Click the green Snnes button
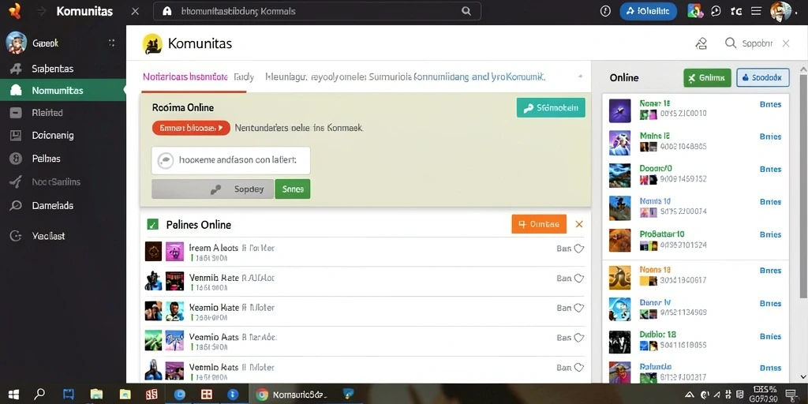The height and width of the screenshot is (404, 808). (293, 189)
